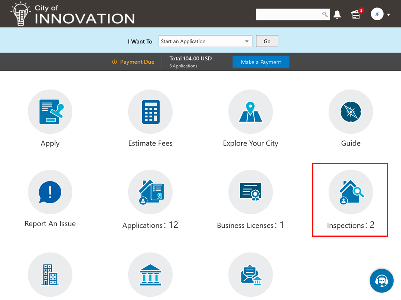The width and height of the screenshot is (401, 300).
Task: Open the Applications tile icon
Action: pyautogui.click(x=150, y=192)
